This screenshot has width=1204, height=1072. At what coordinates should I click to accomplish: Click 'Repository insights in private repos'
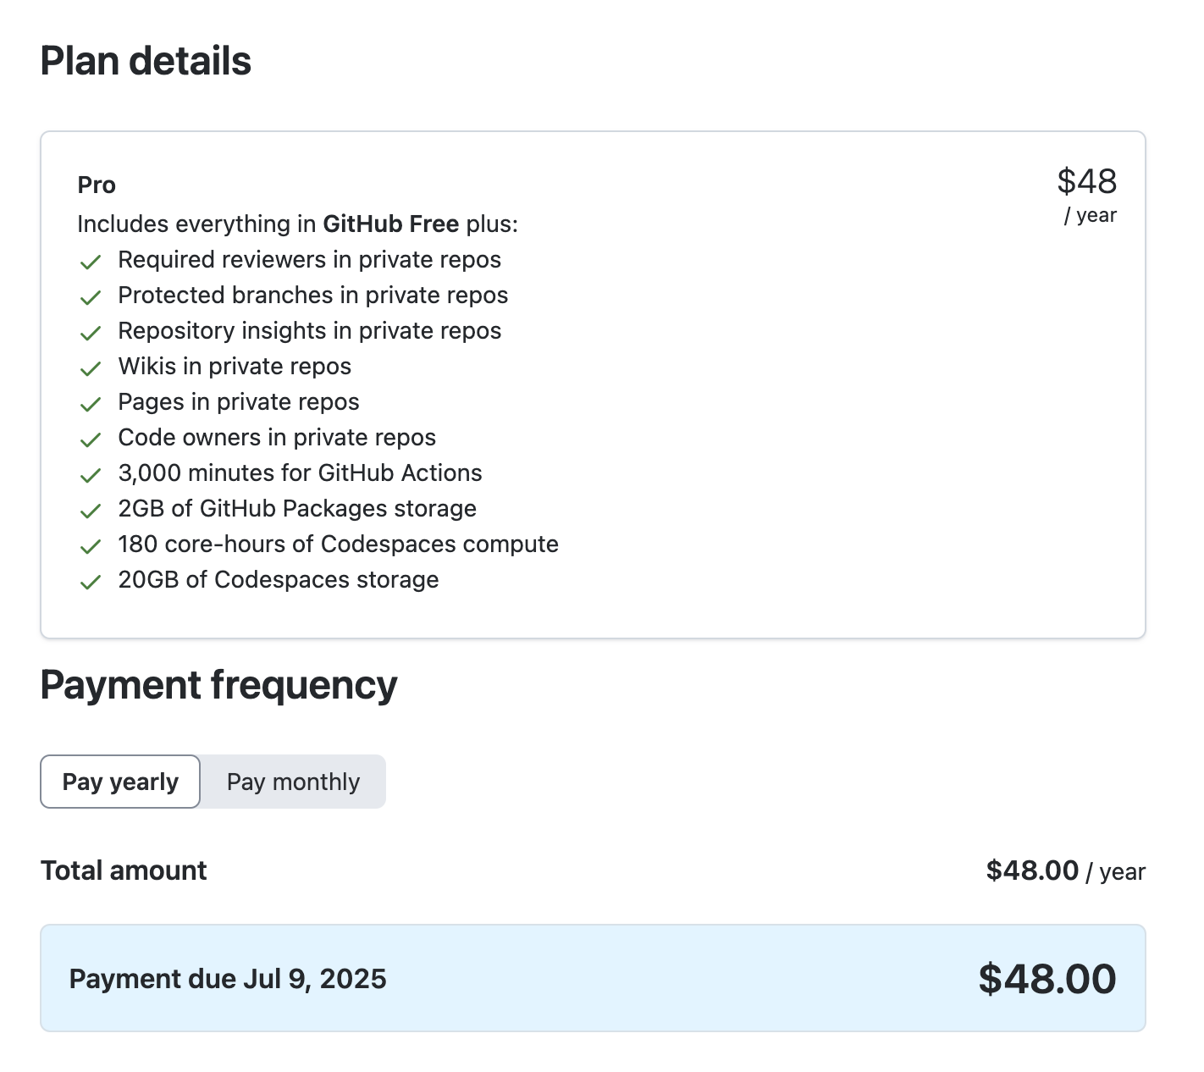point(310,331)
